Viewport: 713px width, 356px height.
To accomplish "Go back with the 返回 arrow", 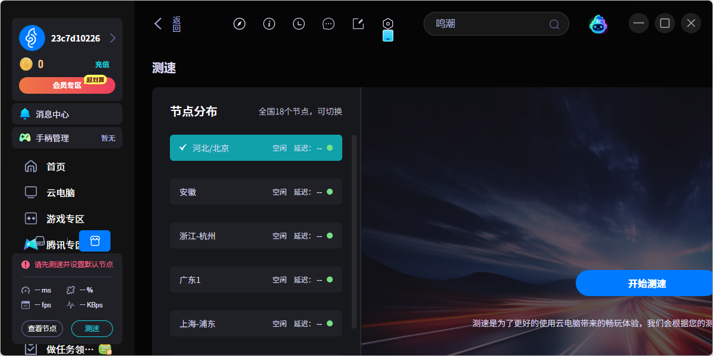I will click(x=158, y=24).
